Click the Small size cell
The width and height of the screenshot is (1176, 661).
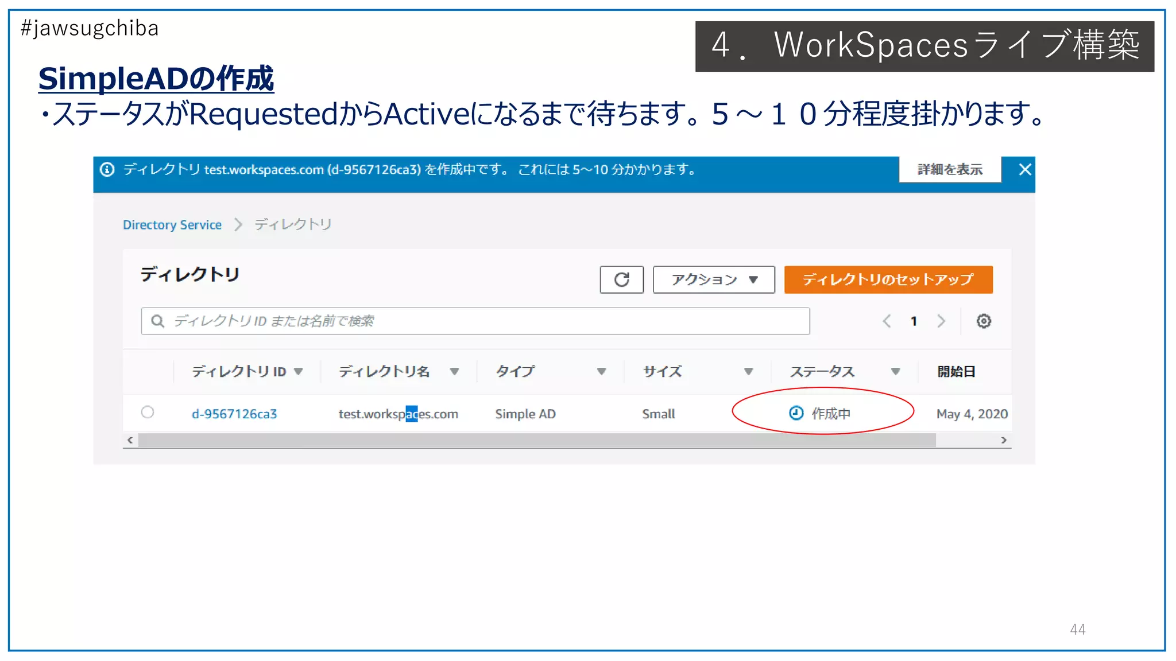659,414
